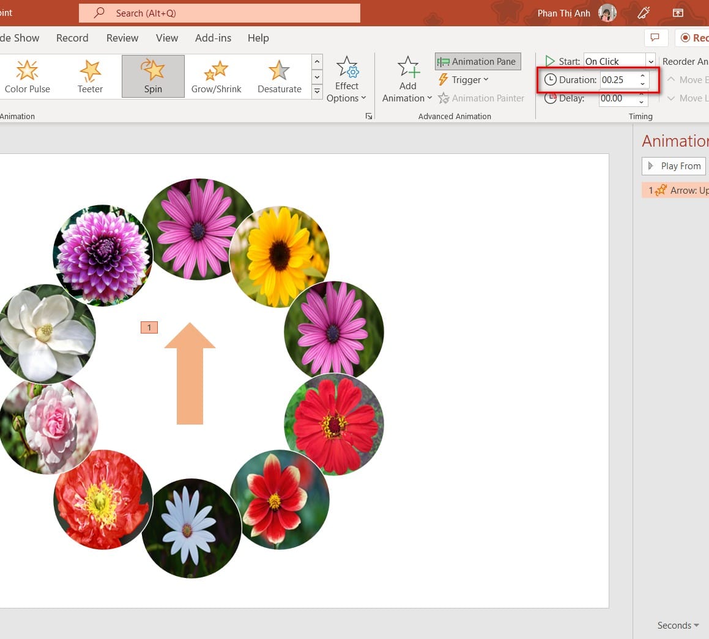
Task: Choose the Grow/Shrink animation
Action: tap(216, 76)
